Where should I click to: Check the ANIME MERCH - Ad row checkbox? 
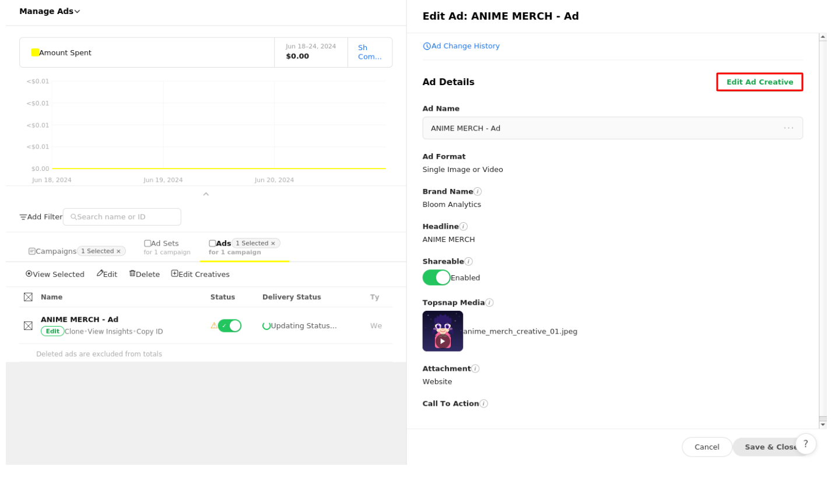pos(28,325)
